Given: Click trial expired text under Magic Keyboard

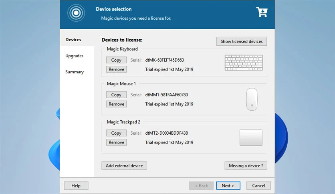Looking at the screenshot, I should [x=169, y=69].
